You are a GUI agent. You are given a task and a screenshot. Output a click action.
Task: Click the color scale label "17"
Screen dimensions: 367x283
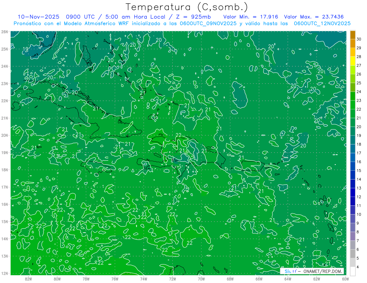coord(359,153)
